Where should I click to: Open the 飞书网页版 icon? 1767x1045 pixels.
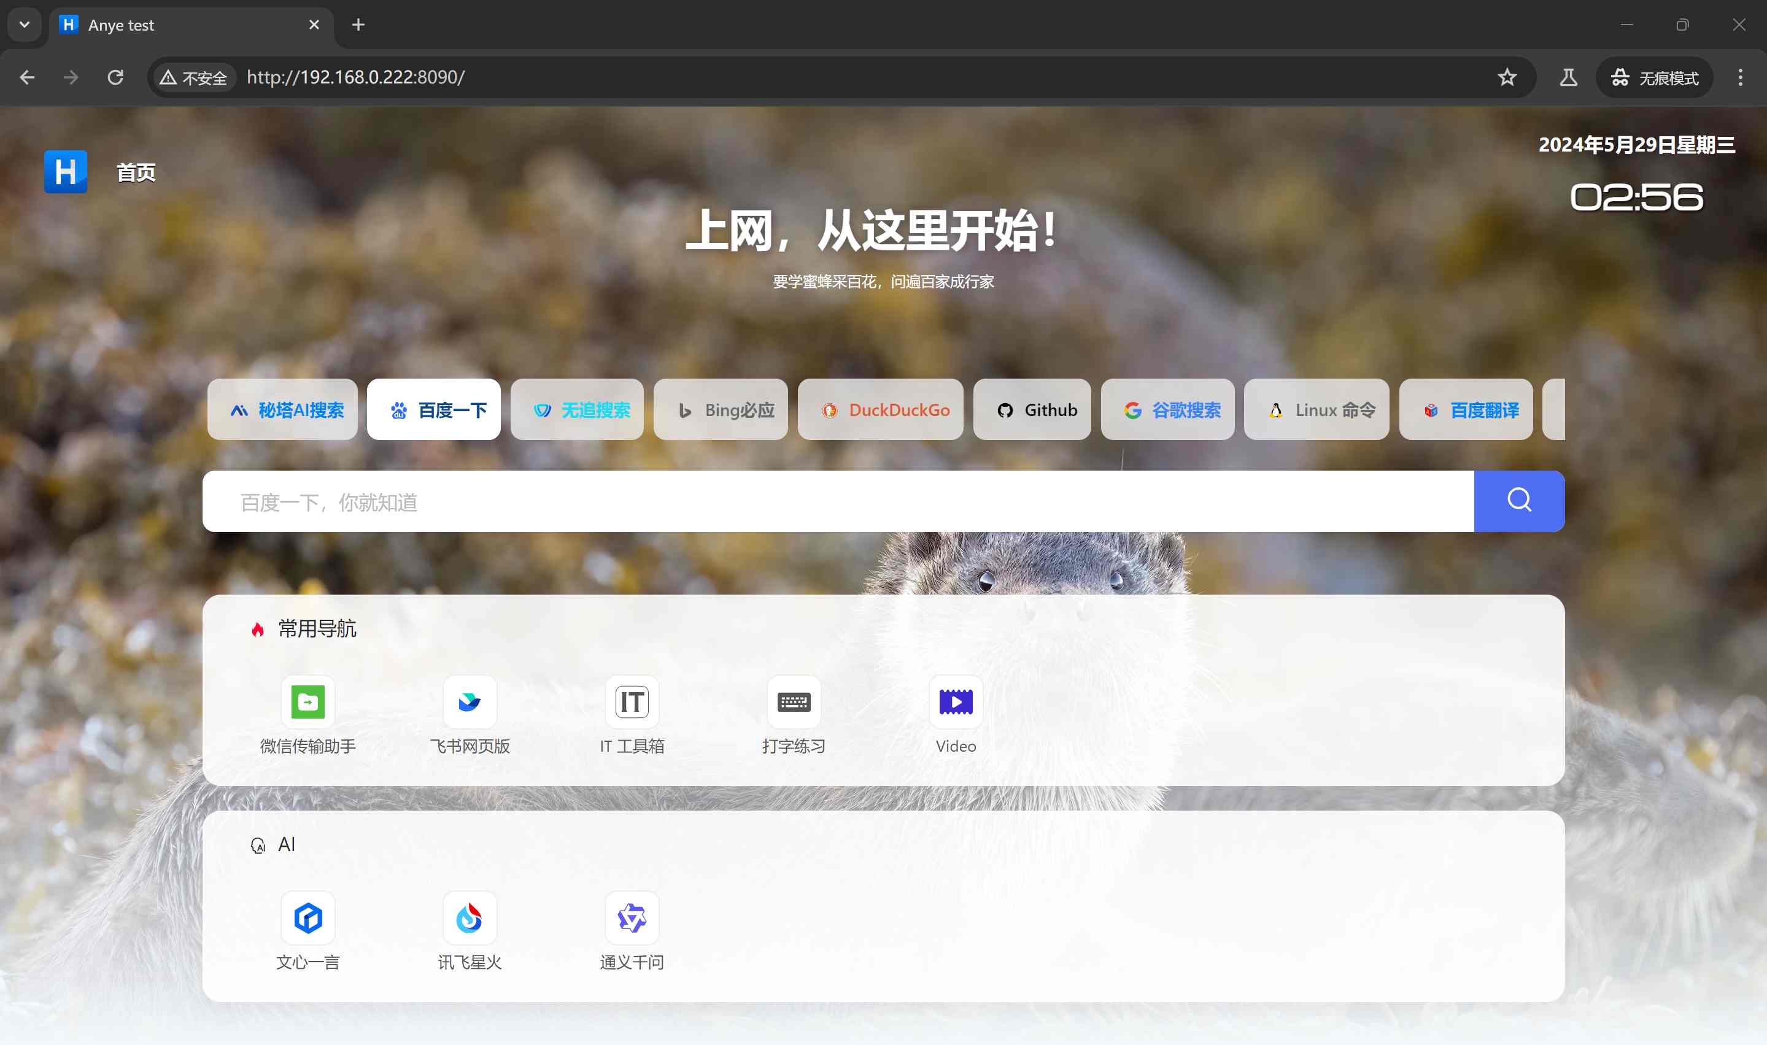tap(470, 702)
